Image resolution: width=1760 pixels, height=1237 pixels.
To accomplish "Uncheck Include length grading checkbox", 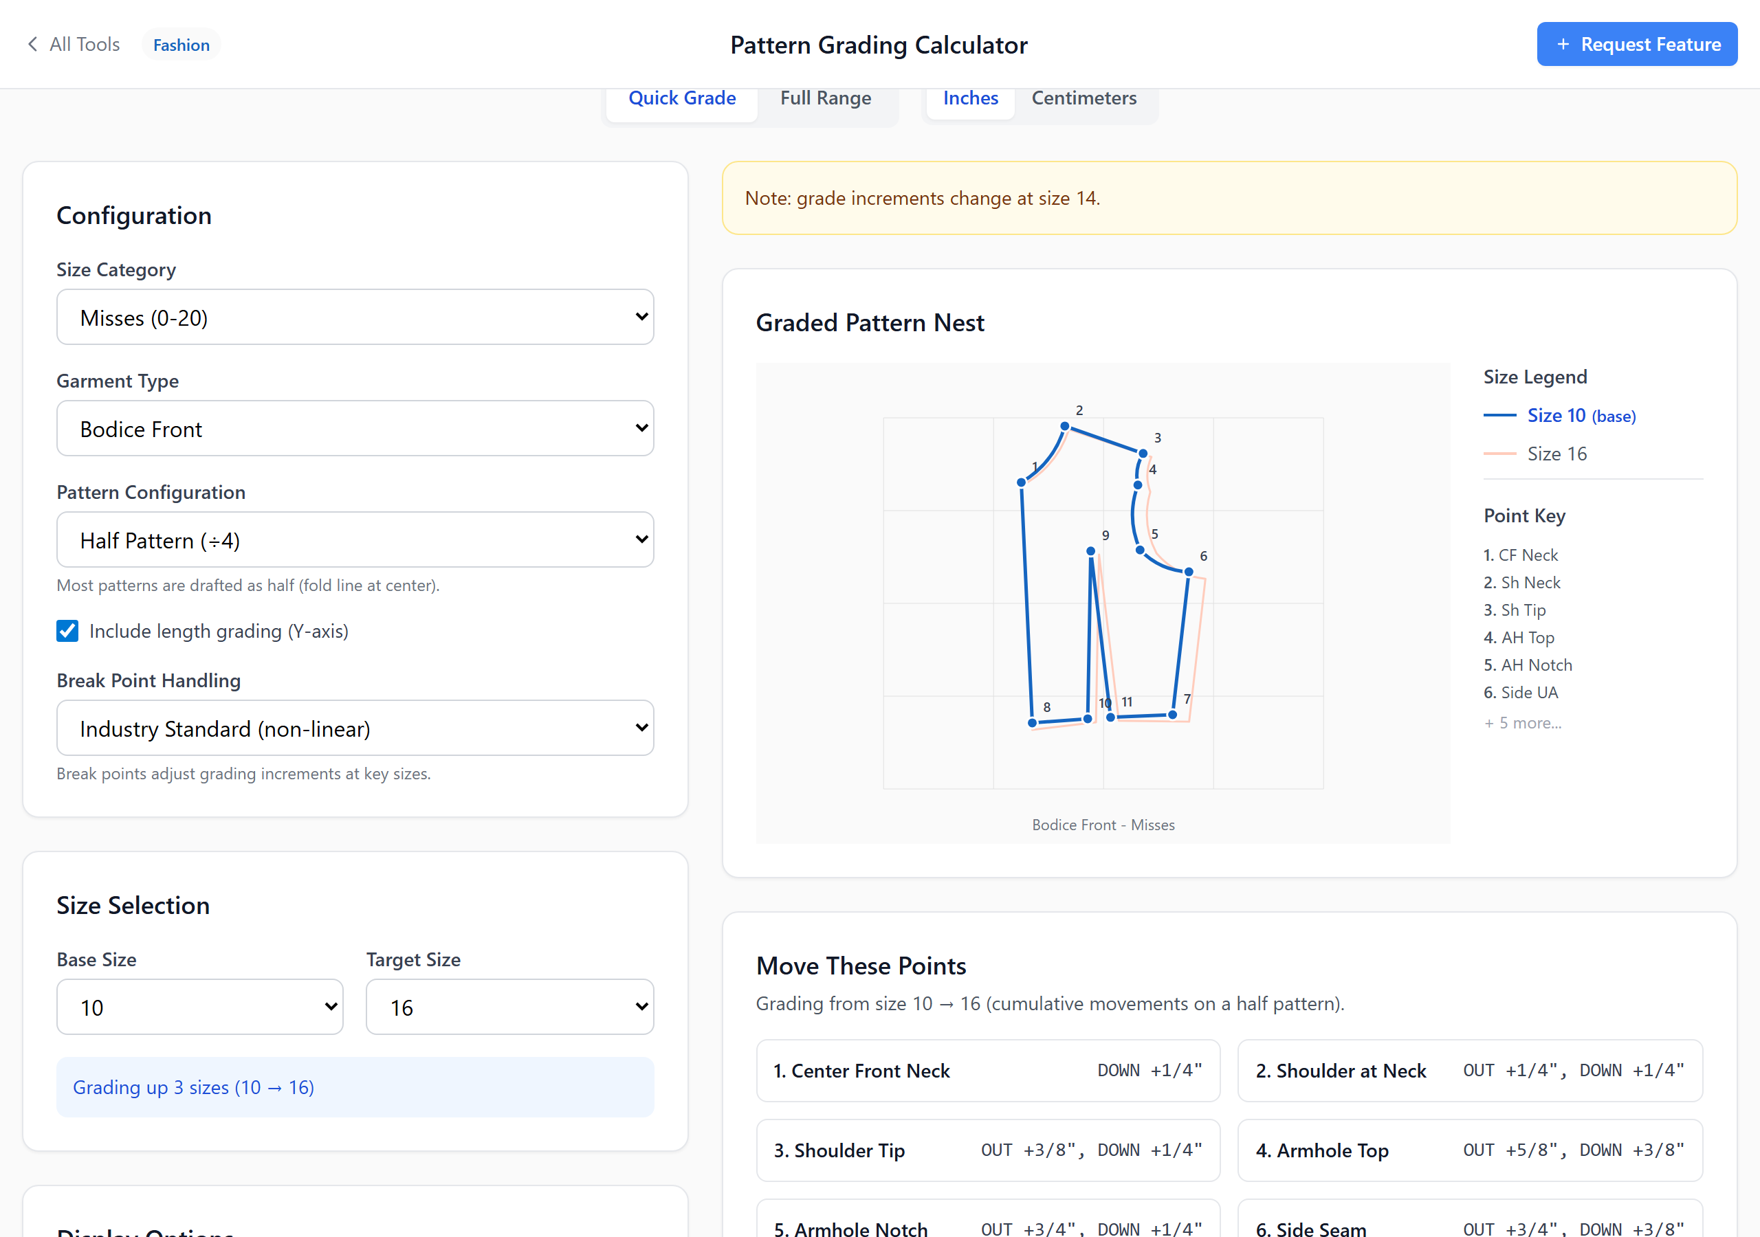I will (x=67, y=631).
